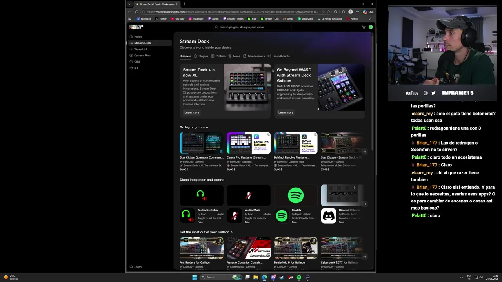Open Steam on the taskbar

click(x=282, y=277)
